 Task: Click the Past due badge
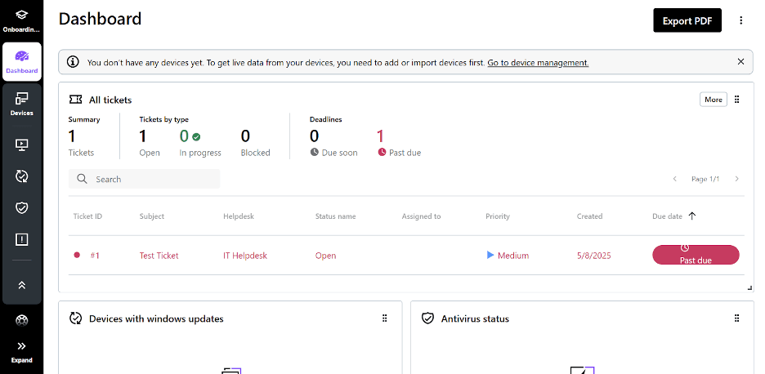point(696,255)
